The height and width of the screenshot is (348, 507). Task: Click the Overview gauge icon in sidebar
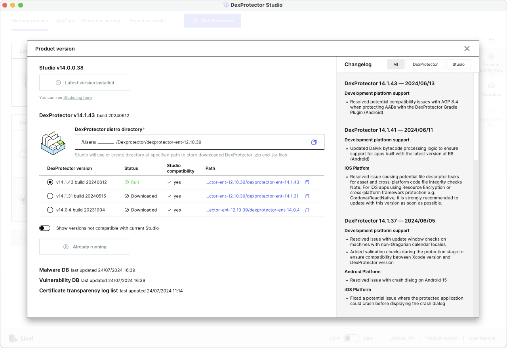pos(492,86)
